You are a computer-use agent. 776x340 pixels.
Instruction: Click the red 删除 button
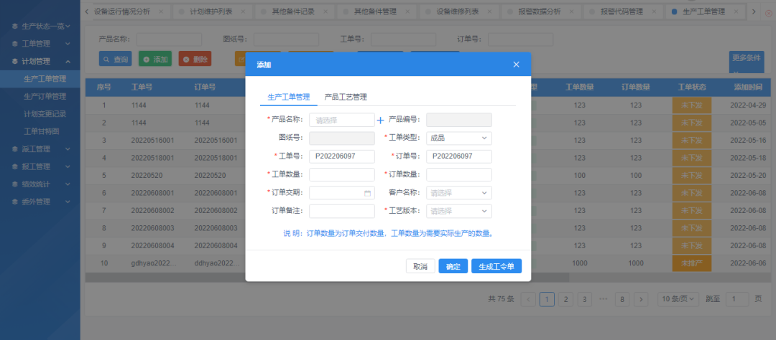point(195,60)
